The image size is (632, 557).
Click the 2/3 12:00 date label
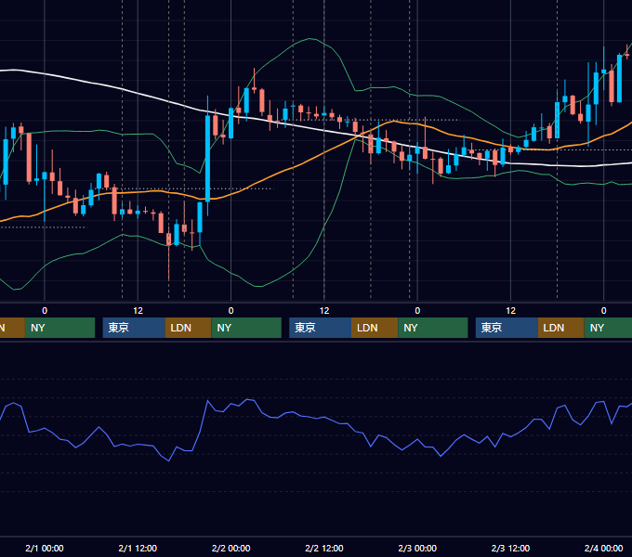[510, 548]
